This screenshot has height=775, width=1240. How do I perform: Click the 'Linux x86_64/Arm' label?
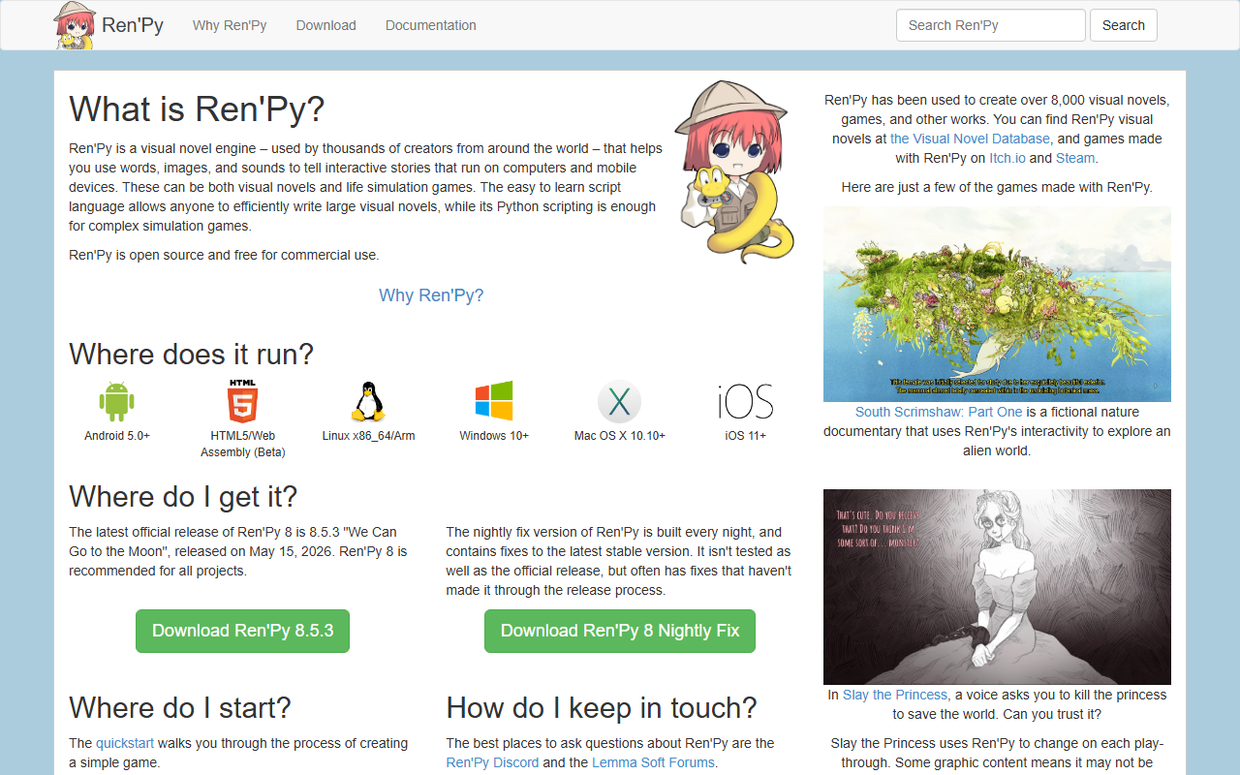tap(368, 436)
